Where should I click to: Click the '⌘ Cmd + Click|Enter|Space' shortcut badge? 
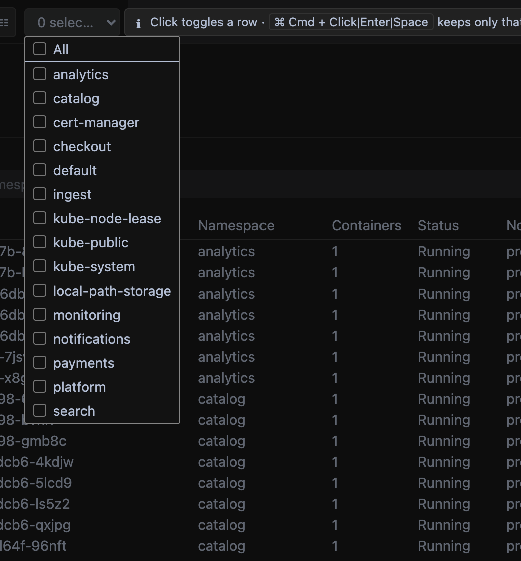coord(351,22)
